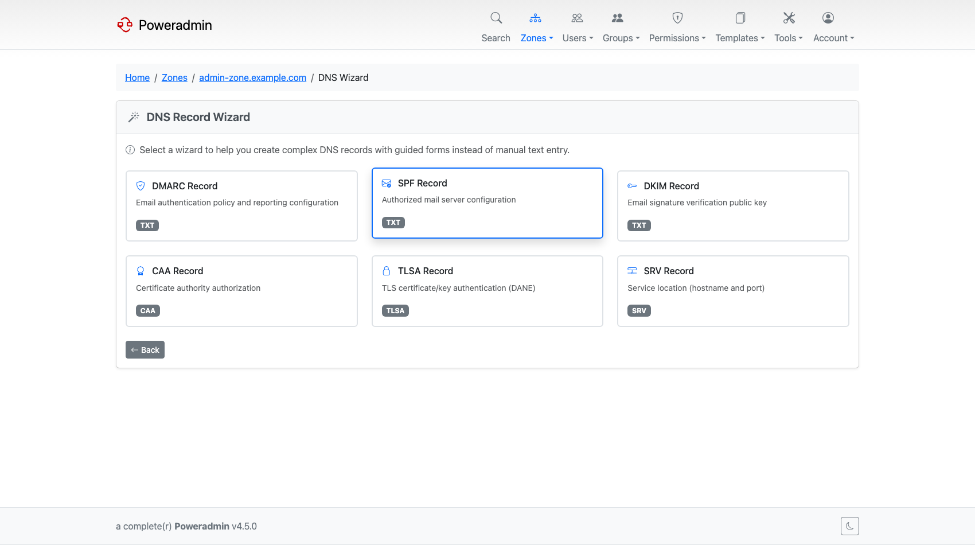Click the TLSA Record lock icon
Screen dimensions: 975x545
(x=387, y=271)
